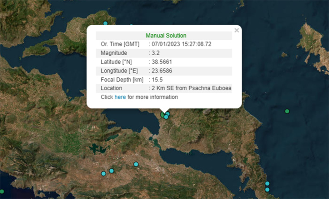Click the middle cyan marker of the southern mainland trio
The width and height of the screenshot is (329, 199).
(112, 170)
